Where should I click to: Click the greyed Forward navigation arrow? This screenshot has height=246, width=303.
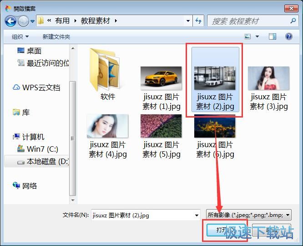coord(23,21)
